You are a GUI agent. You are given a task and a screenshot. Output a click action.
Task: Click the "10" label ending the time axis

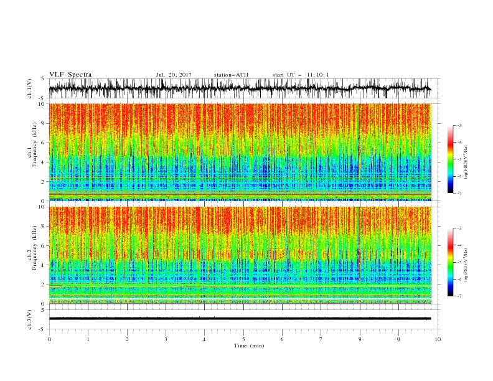click(438, 339)
